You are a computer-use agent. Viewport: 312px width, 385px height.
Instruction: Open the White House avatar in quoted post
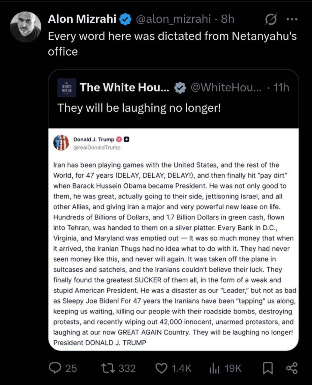click(67, 88)
